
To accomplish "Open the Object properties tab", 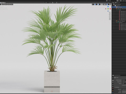I will coord(113,91).
